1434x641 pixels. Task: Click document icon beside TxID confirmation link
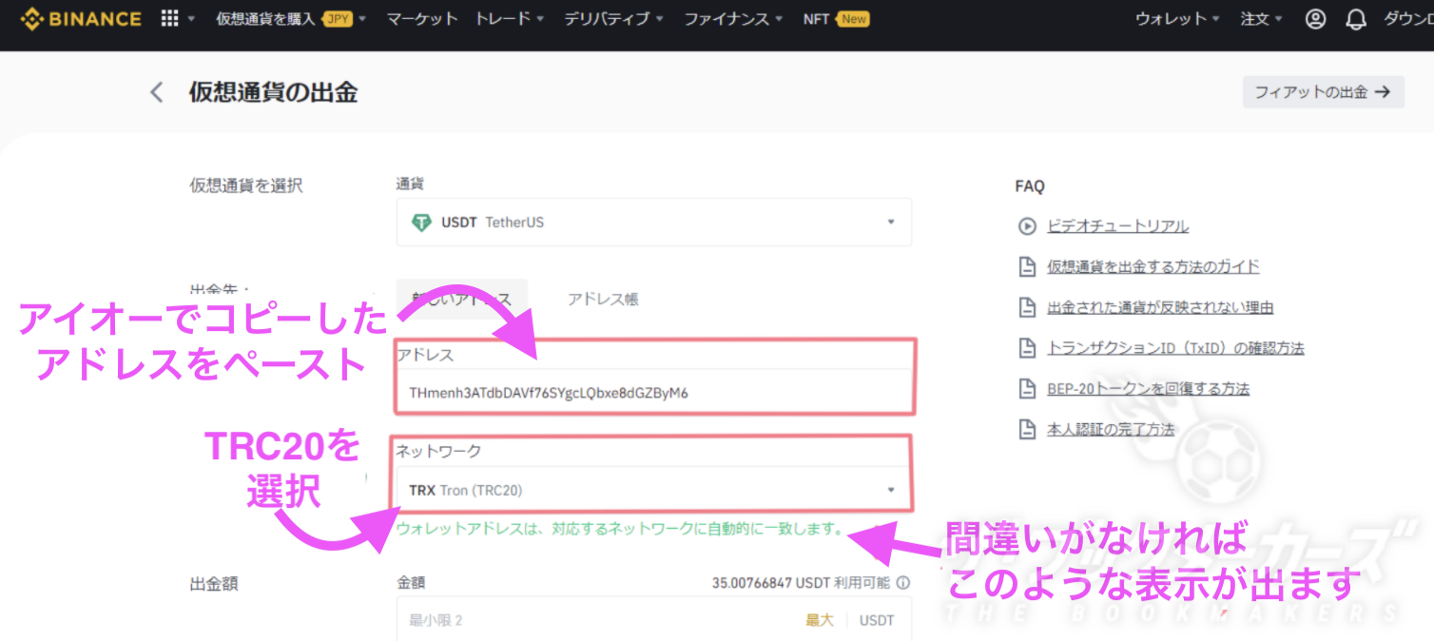click(1027, 348)
